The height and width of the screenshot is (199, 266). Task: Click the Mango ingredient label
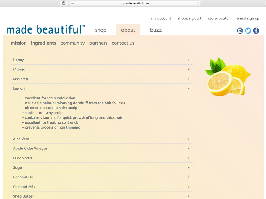pyautogui.click(x=19, y=69)
